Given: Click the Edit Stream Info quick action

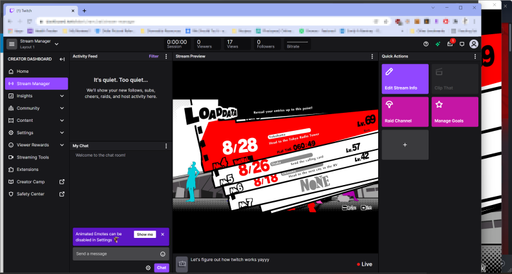Looking at the screenshot, I should (405, 79).
